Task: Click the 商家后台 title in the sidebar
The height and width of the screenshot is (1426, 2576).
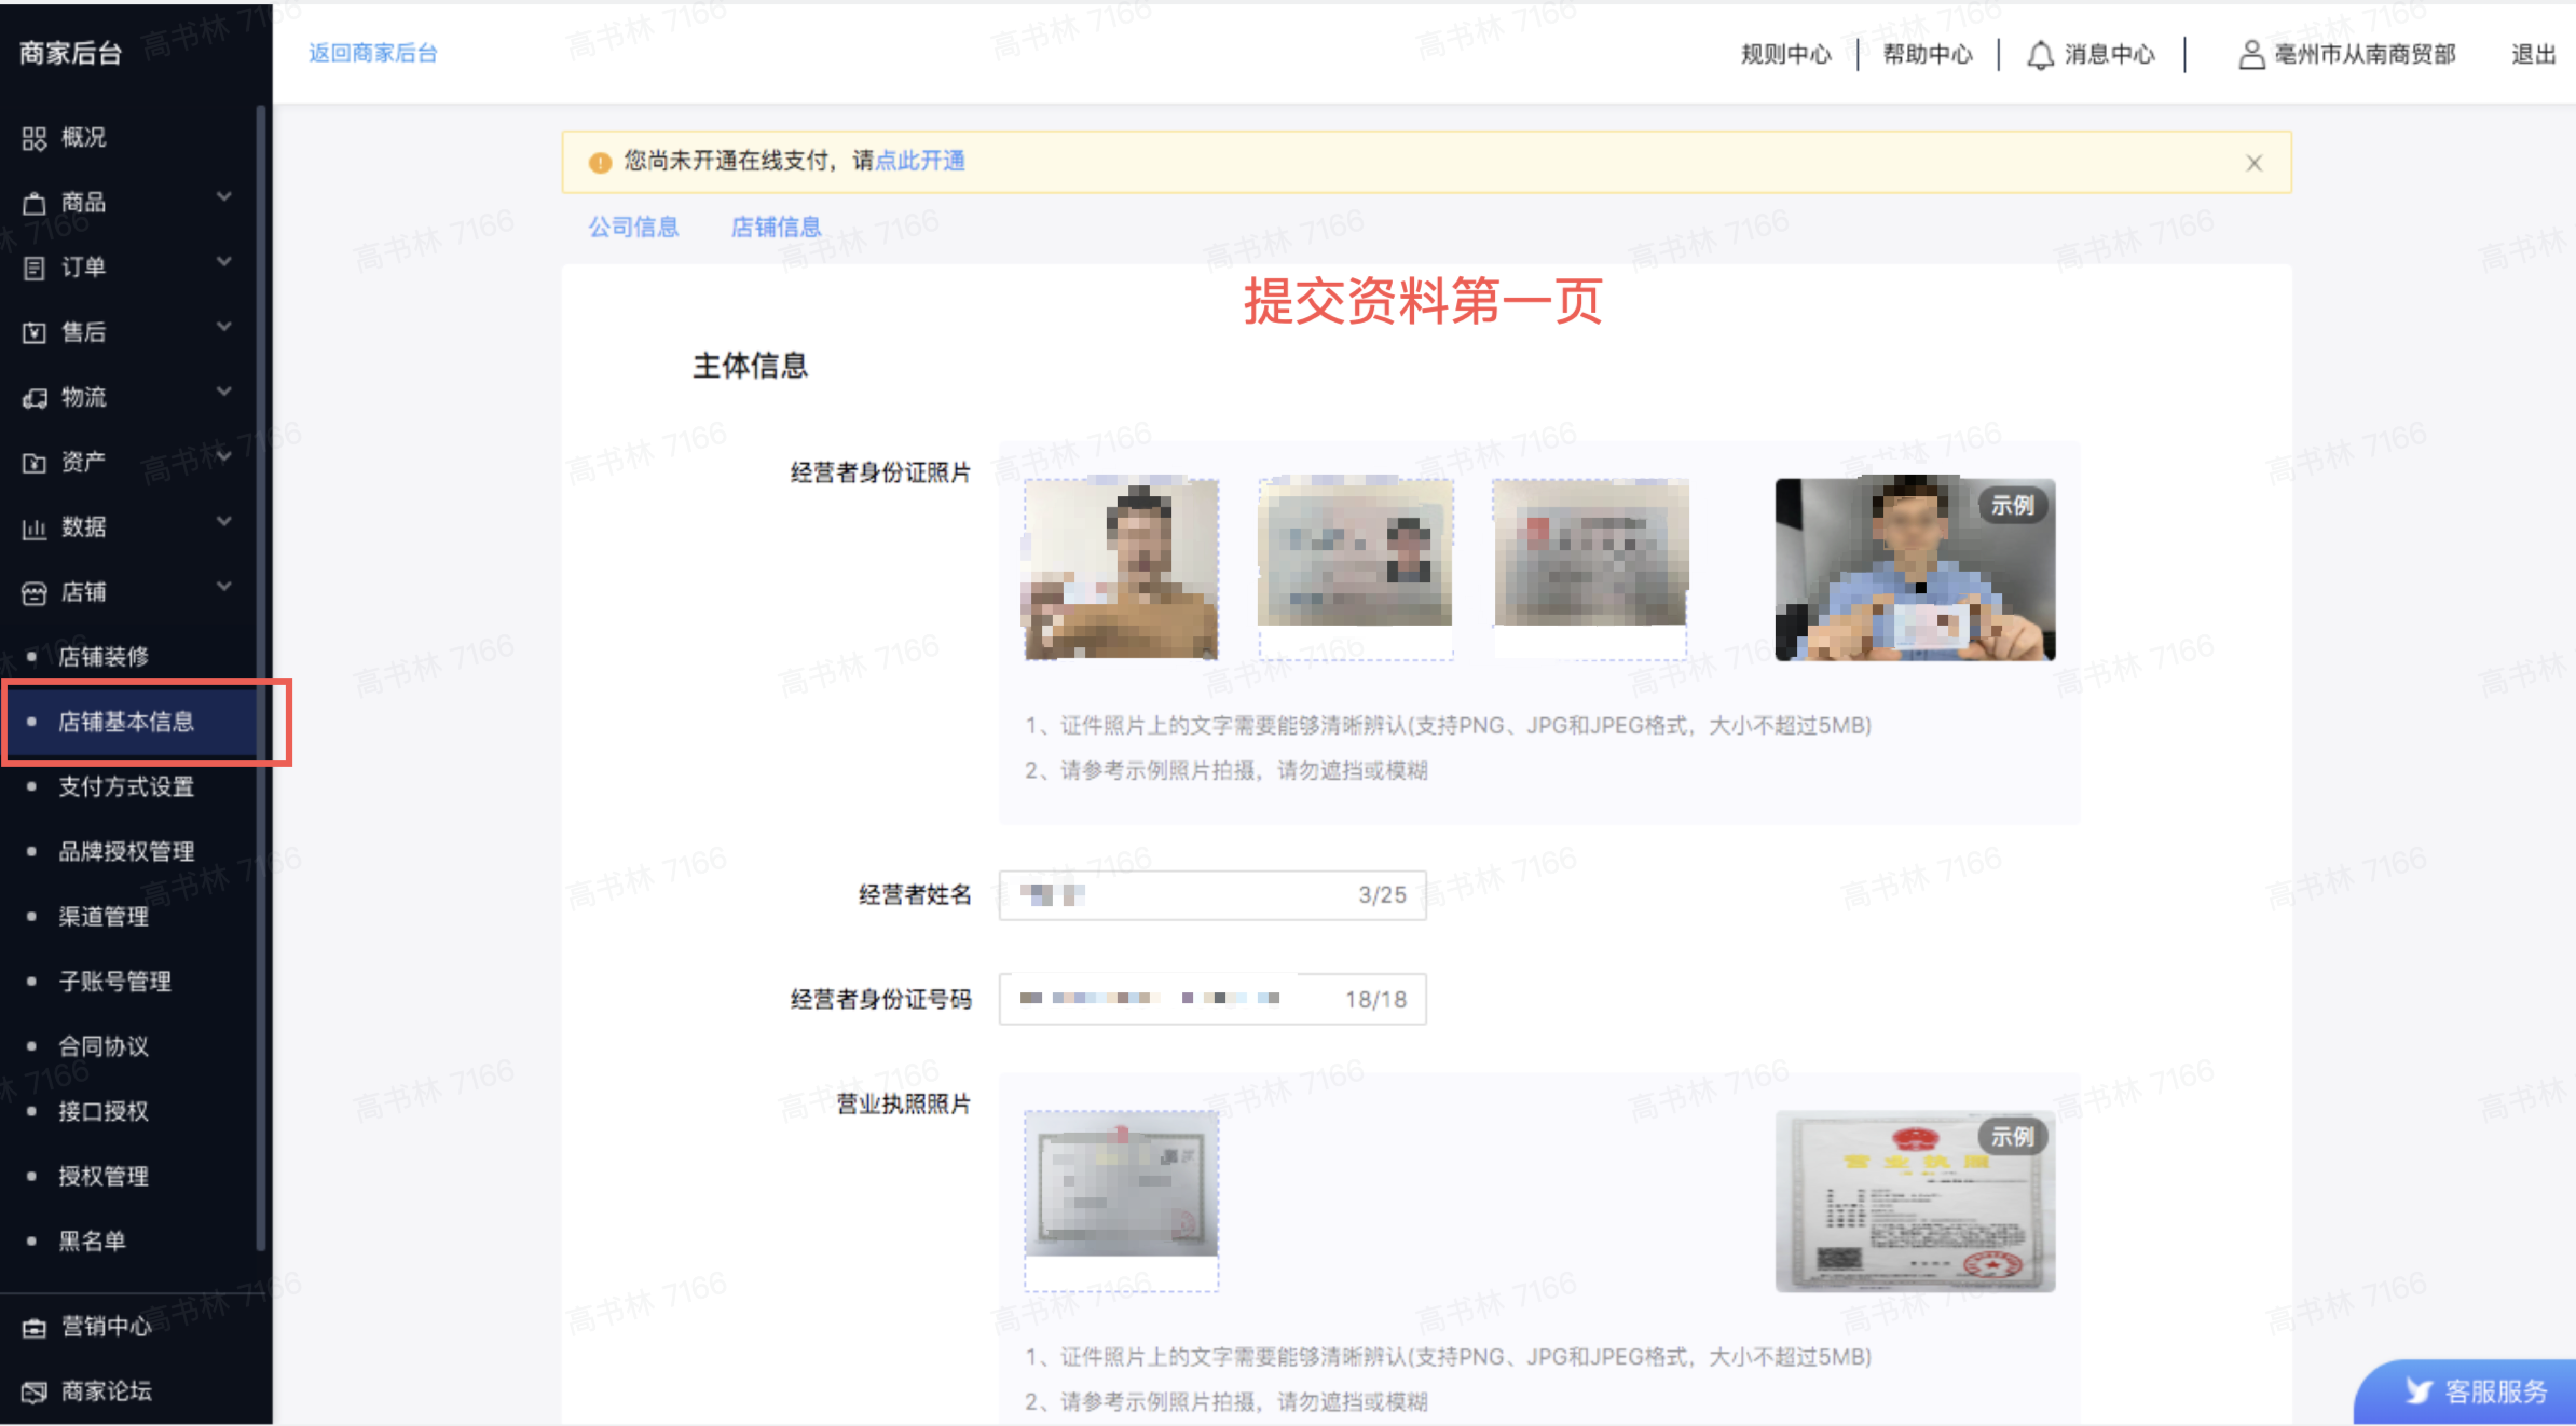Action: (70, 53)
